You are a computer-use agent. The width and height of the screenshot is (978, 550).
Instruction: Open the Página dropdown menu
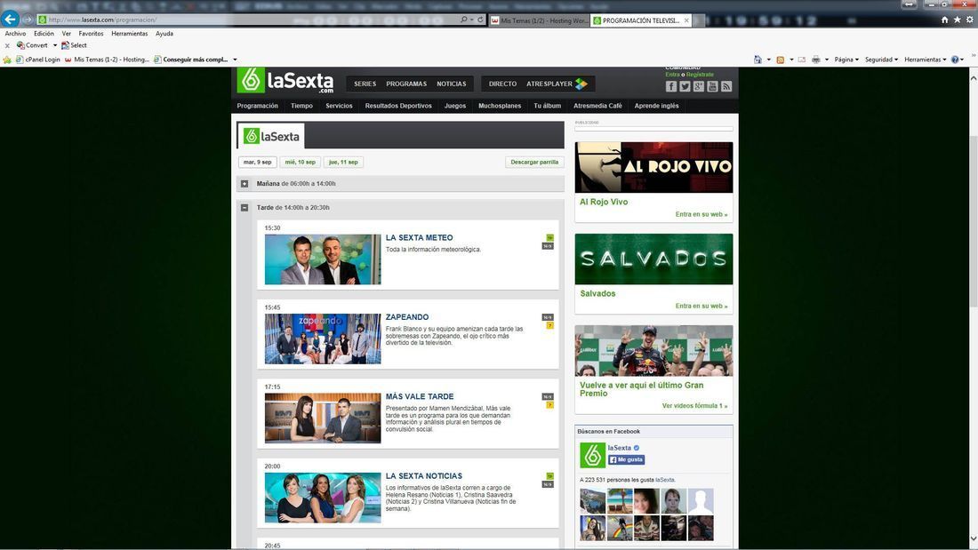(846, 60)
